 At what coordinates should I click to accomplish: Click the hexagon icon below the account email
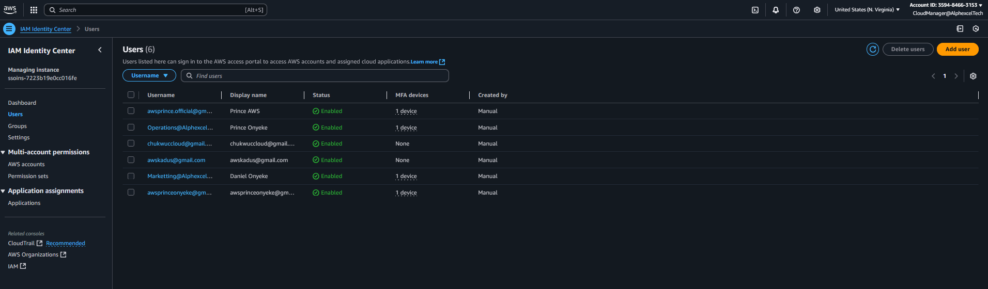(x=976, y=29)
